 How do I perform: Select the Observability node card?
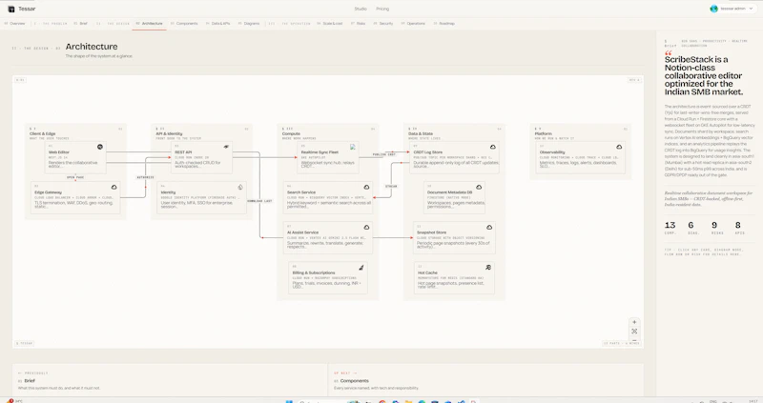pos(581,157)
